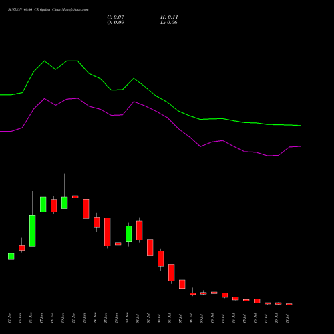The image size is (334, 334).
Task: Click the SUZLON CE Options chart title
Action: [48, 10]
